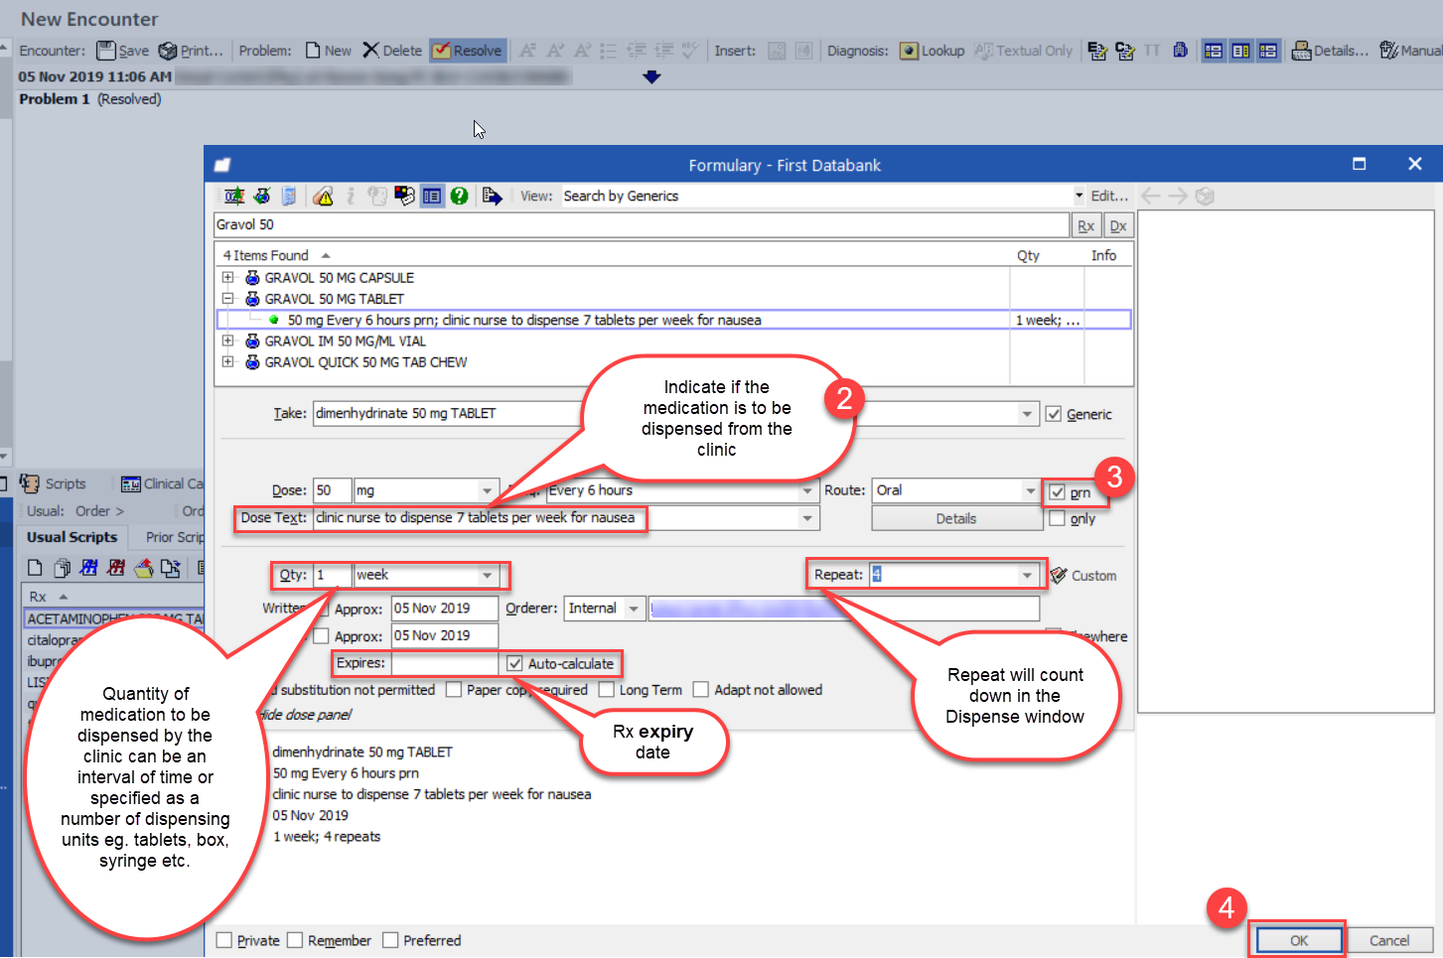Select the Resolve problem toolbar item
Viewport: 1443px width, 958px height.
468,51
